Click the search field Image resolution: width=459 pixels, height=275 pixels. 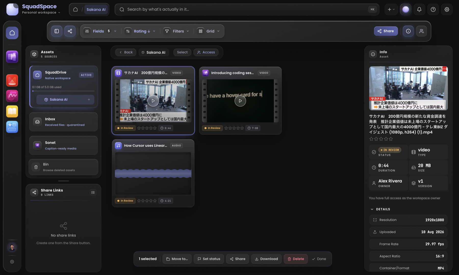247,9
